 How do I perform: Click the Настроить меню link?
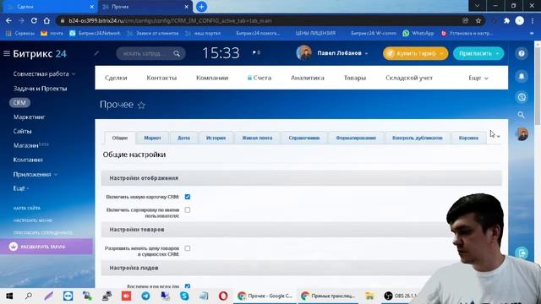tap(33, 220)
